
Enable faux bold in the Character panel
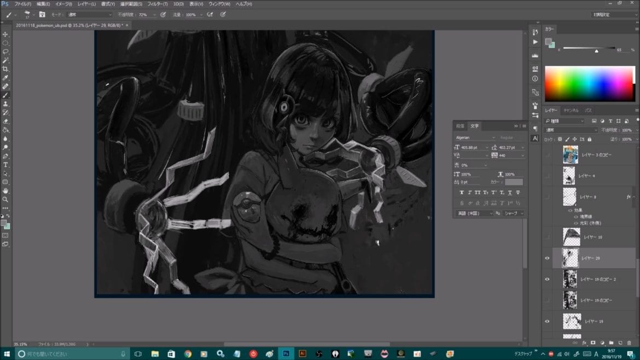(x=462, y=193)
